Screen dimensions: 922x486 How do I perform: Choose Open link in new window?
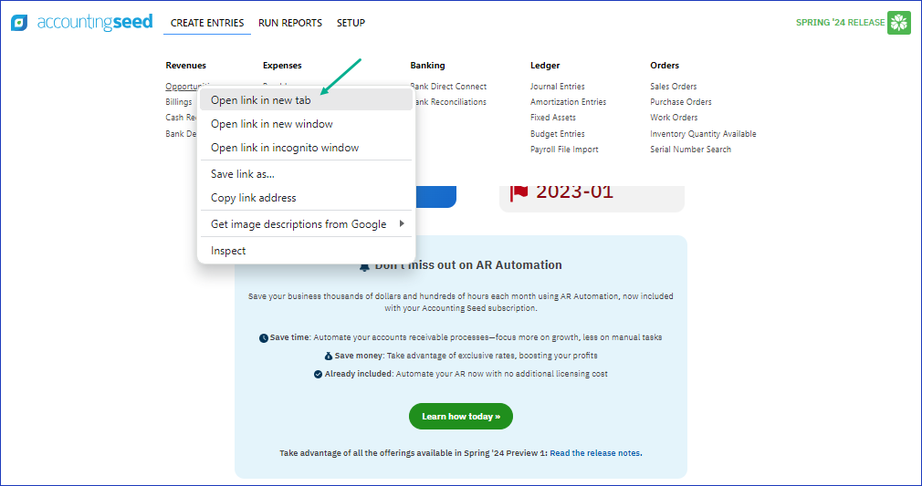point(307,124)
